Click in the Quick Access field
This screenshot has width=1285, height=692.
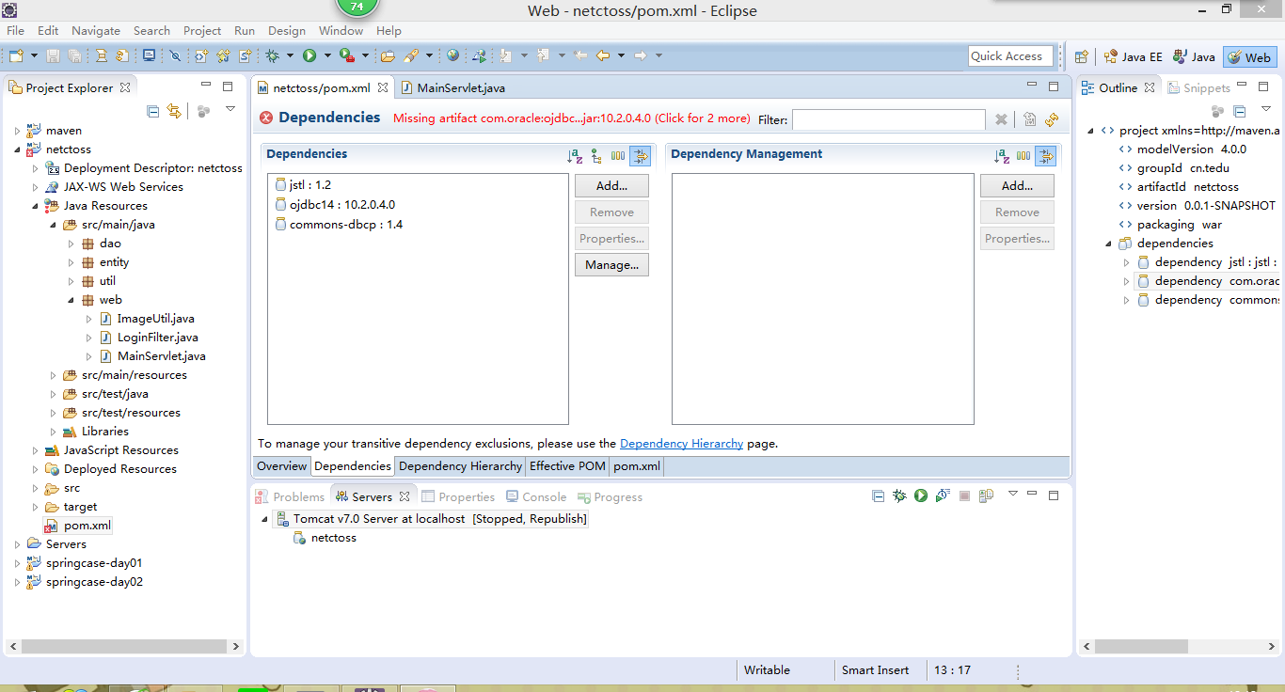(1008, 56)
